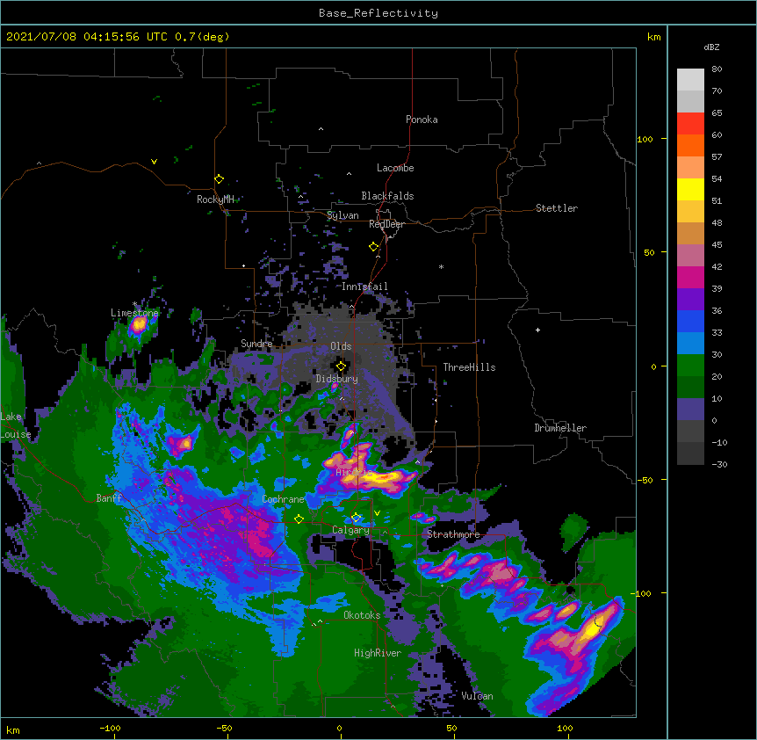Select the light blue 30-33 dBZ legend swatch
The image size is (757, 740).
click(690, 344)
